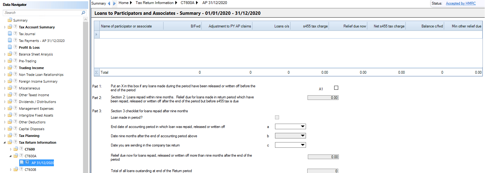Click the row selector arrow in the grid
The height and width of the screenshot is (173, 485).
click(96, 34)
